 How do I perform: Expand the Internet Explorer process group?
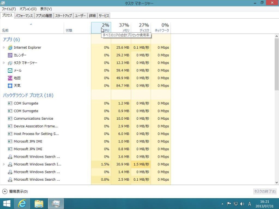coord(4,47)
